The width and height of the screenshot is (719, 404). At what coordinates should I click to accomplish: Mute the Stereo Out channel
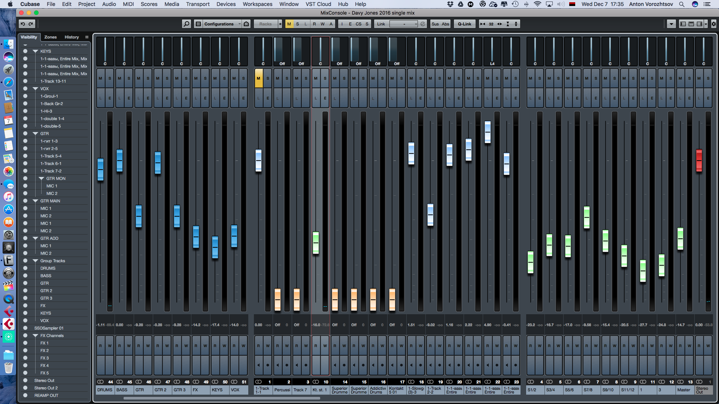point(699,78)
